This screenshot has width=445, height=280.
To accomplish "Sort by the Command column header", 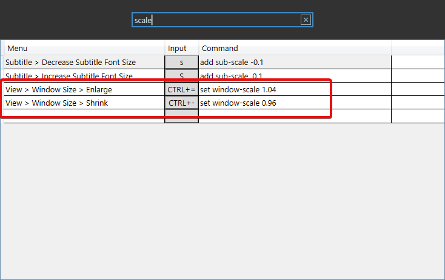I will click(295, 48).
